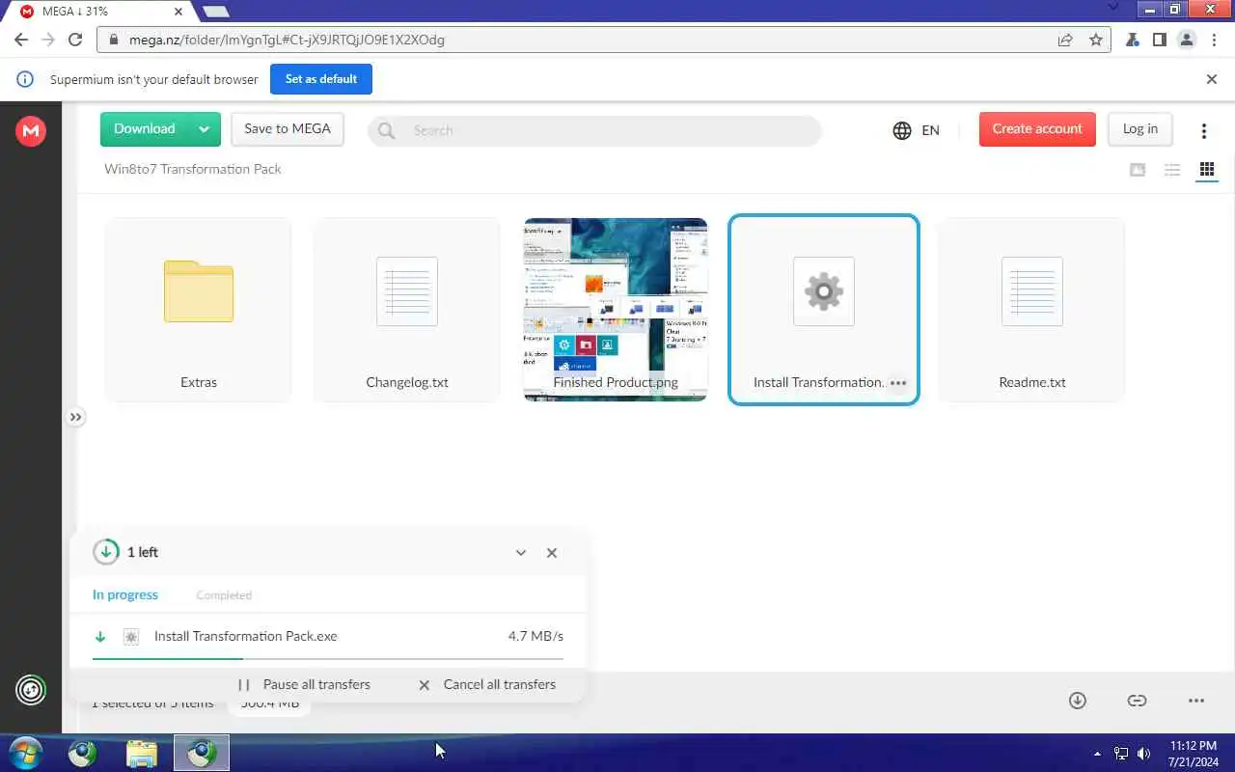Image resolution: width=1235 pixels, height=772 pixels.
Task: Open the browser tab search dropdown
Action: pos(1112,9)
